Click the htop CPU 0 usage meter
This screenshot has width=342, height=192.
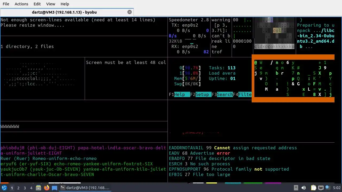tap(190, 68)
